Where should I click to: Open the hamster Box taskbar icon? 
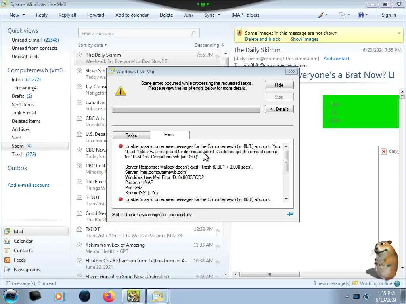click(133, 296)
